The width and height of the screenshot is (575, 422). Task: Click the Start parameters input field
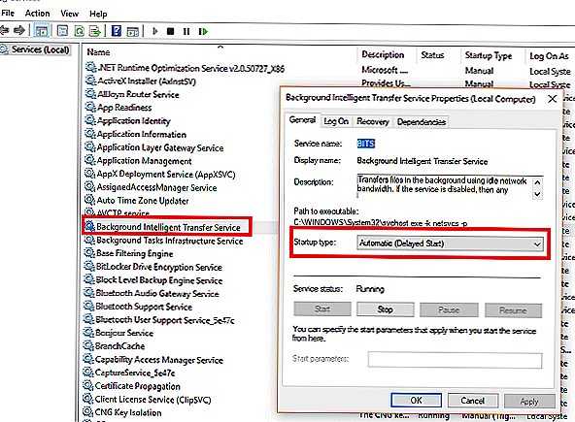(455, 360)
